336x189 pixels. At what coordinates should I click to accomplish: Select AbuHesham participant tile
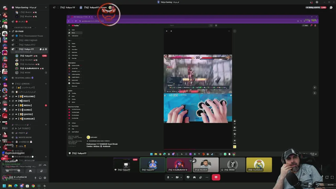point(259,165)
